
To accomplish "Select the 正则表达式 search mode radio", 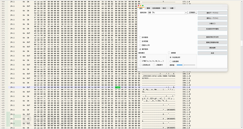I will point(141,65).
